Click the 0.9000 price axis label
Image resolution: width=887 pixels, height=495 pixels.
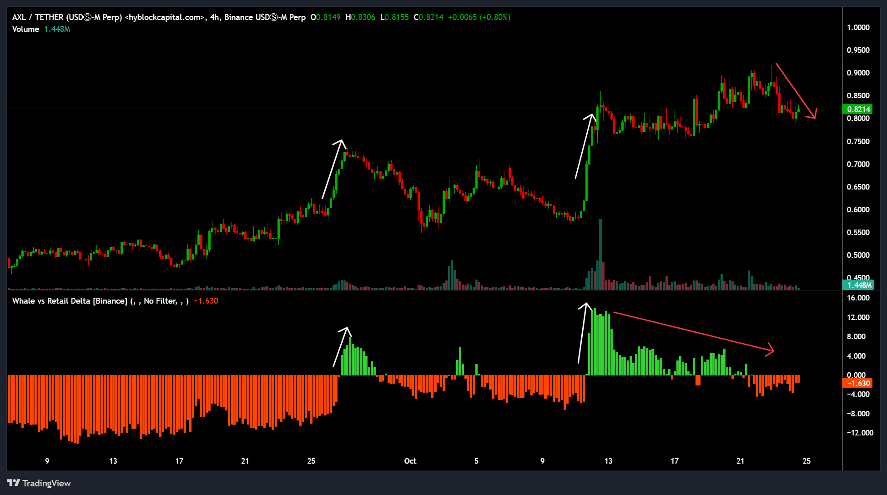[858, 73]
